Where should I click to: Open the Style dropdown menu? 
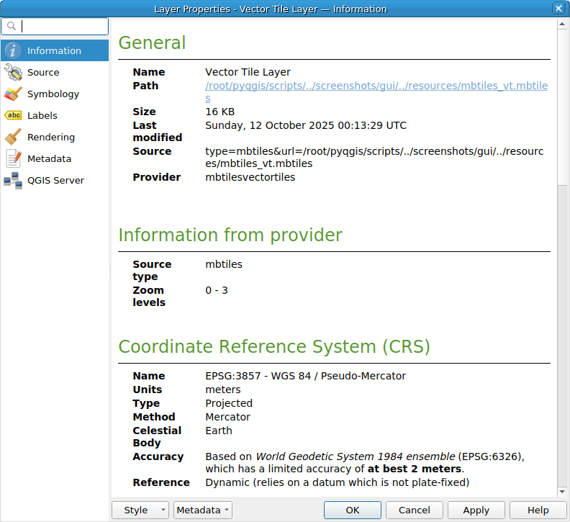[x=140, y=510]
